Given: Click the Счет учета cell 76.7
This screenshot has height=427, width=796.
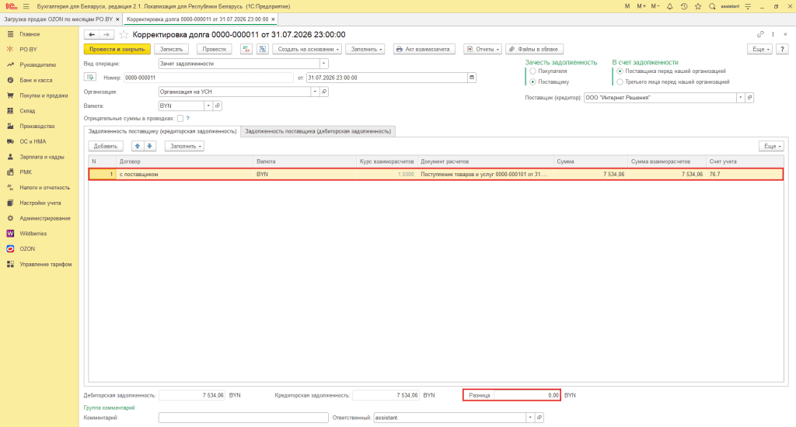Looking at the screenshot, I should coord(745,174).
